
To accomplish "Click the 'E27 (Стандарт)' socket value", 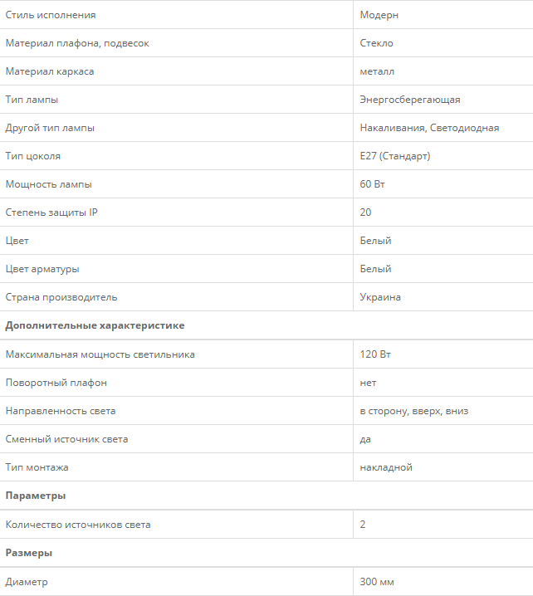I will pos(395,156).
